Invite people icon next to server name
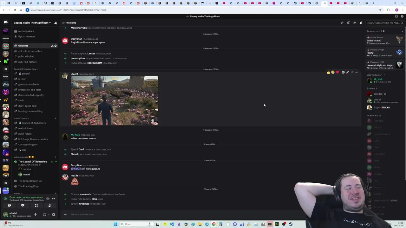This screenshot has width=406, height=228. [56, 23]
